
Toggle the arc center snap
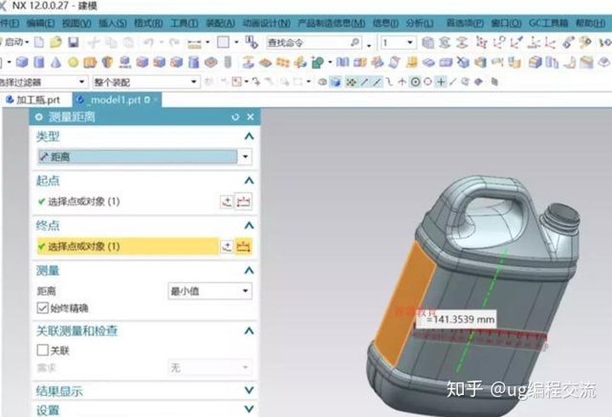pyautogui.click(x=416, y=82)
